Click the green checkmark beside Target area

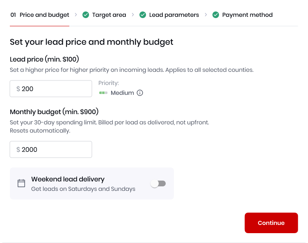[x=86, y=15]
